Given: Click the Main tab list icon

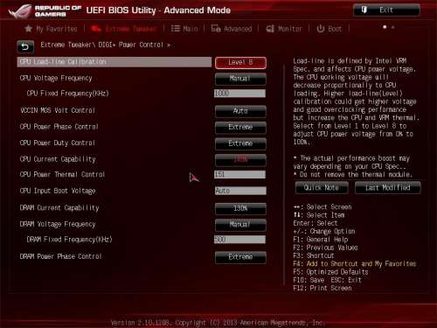Looking at the screenshot, I should [175, 29].
